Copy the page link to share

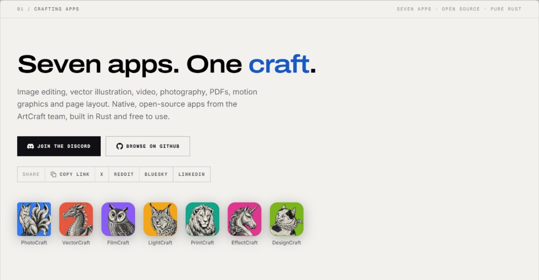[x=70, y=174]
